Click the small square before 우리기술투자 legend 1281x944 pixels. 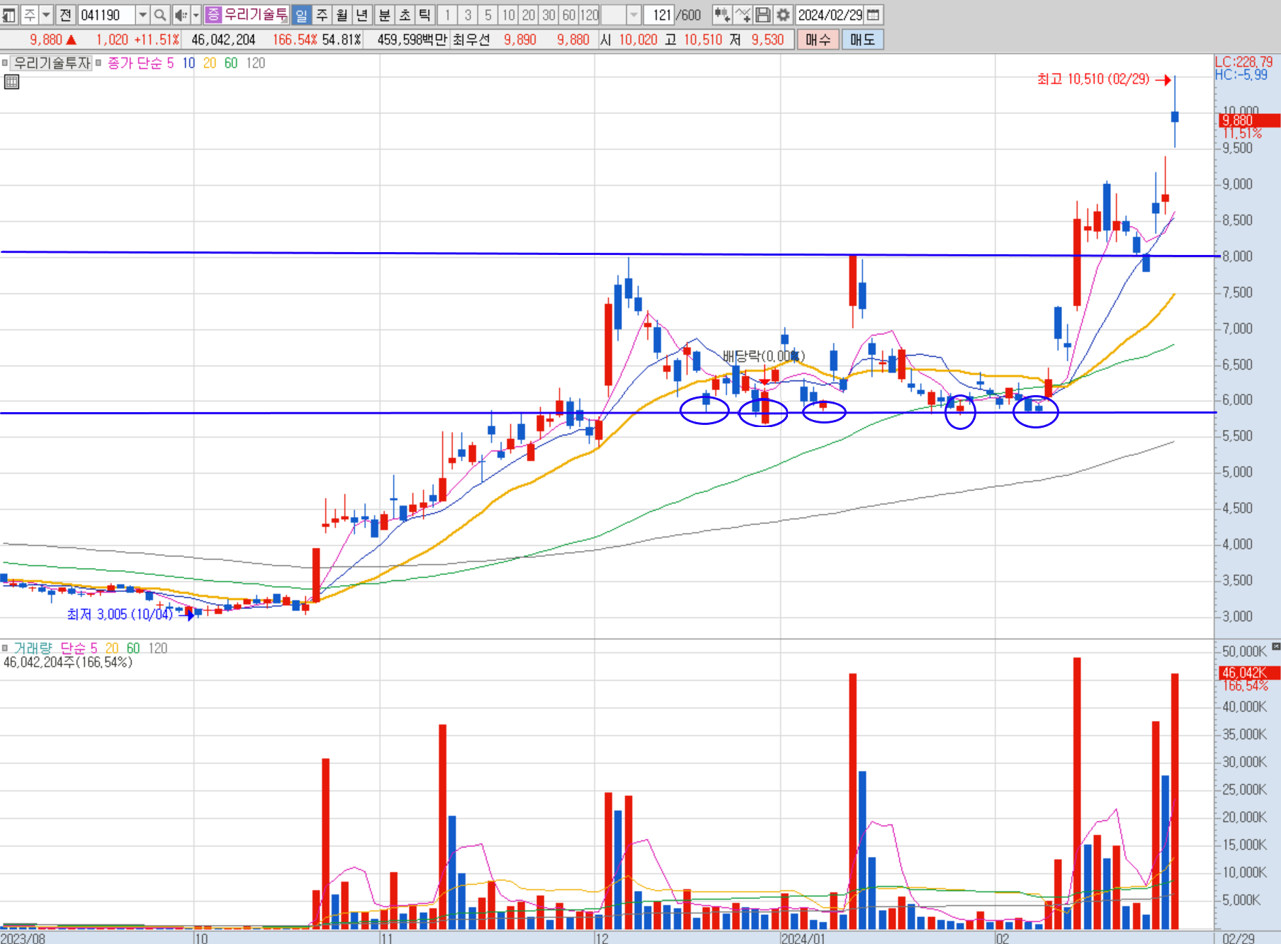[5, 63]
